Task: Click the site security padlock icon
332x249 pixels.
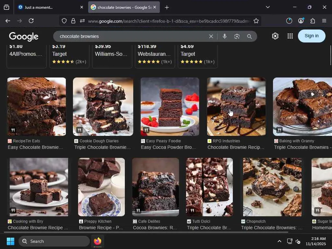Action: point(73,21)
